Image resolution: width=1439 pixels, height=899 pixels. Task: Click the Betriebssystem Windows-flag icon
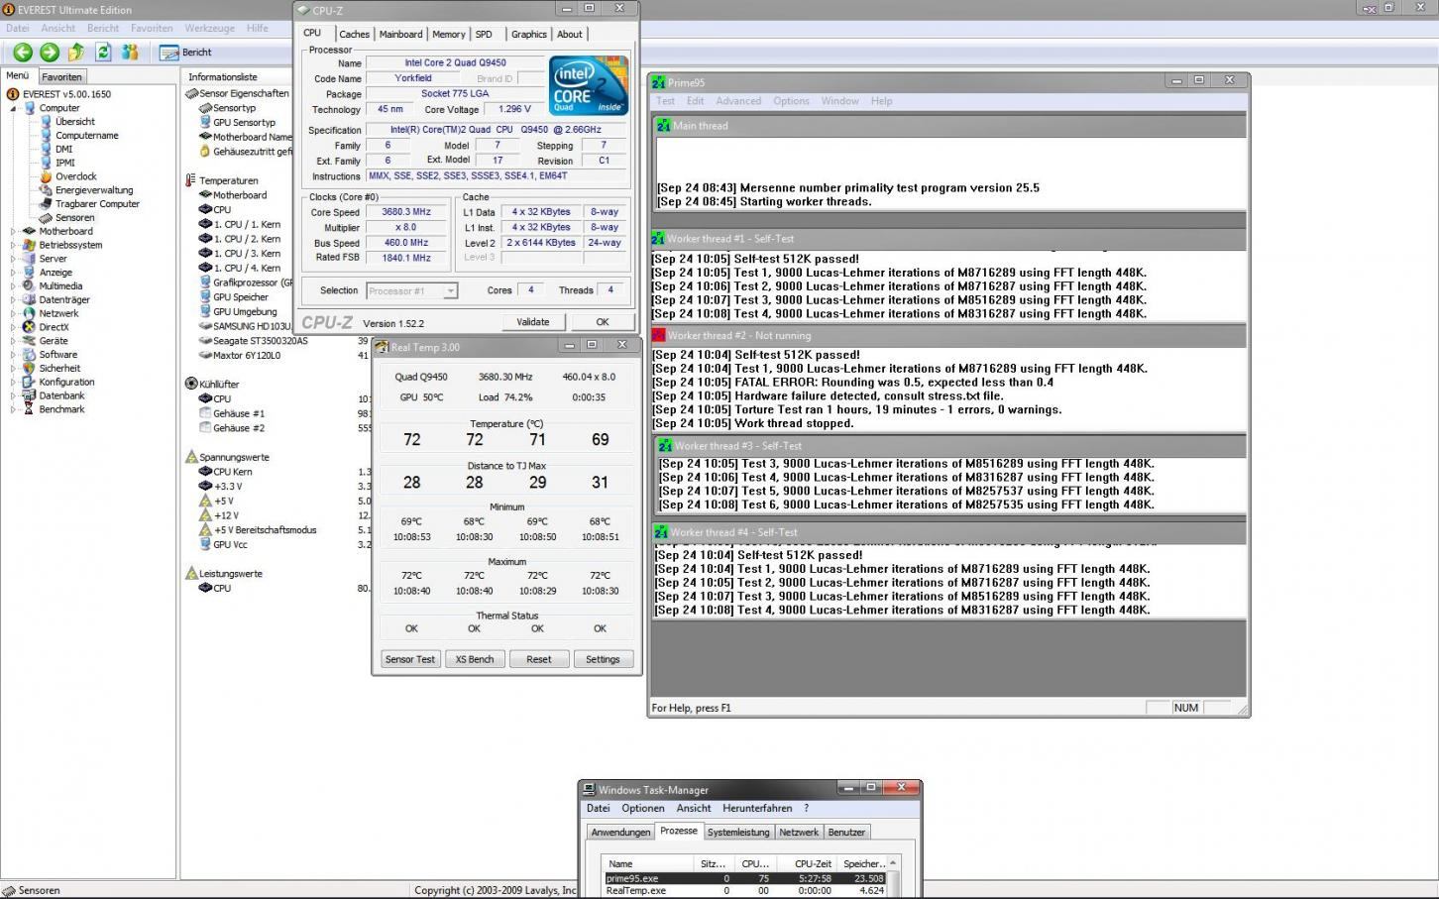pos(30,245)
